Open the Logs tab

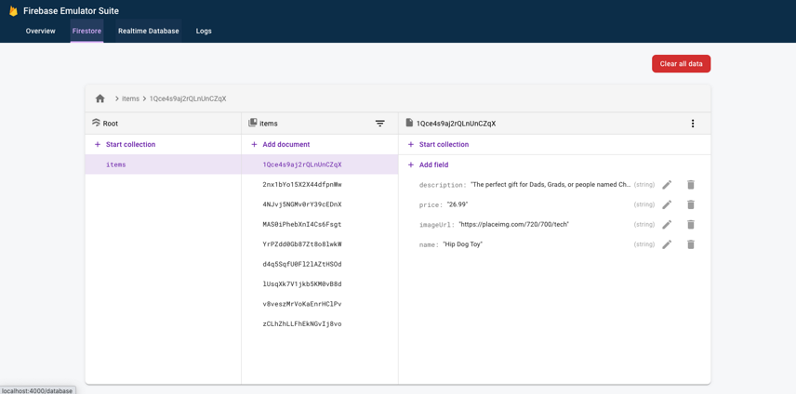click(204, 31)
